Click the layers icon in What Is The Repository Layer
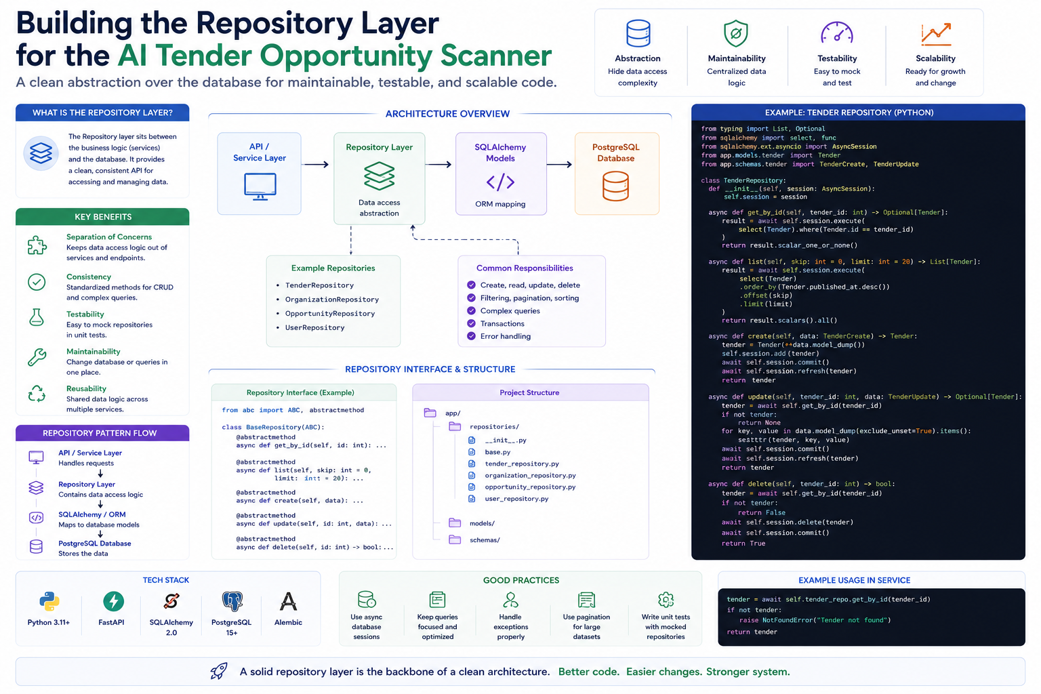1041x694 pixels. (41, 153)
